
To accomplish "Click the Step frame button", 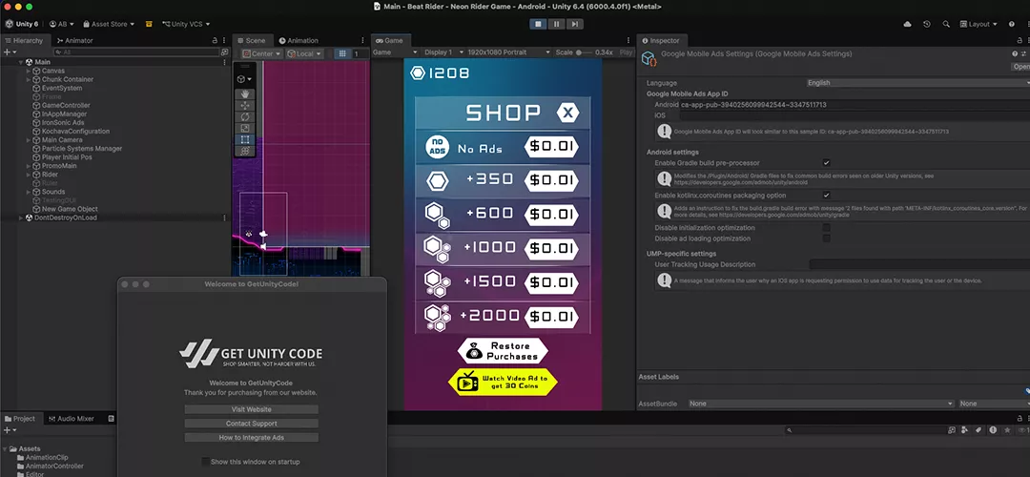I will [574, 24].
